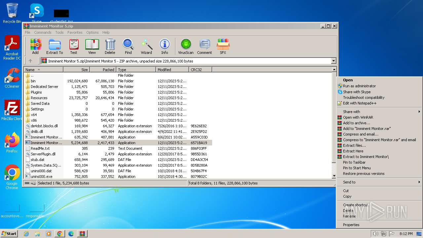
Task: Select the bin folder row
Action: tap(118, 81)
